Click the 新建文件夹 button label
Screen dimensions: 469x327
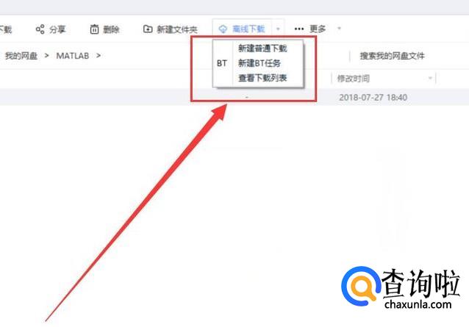[177, 29]
